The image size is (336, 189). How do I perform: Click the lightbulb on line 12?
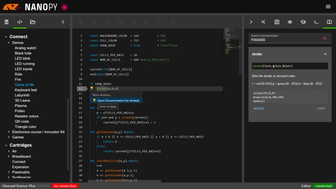coord(92,88)
